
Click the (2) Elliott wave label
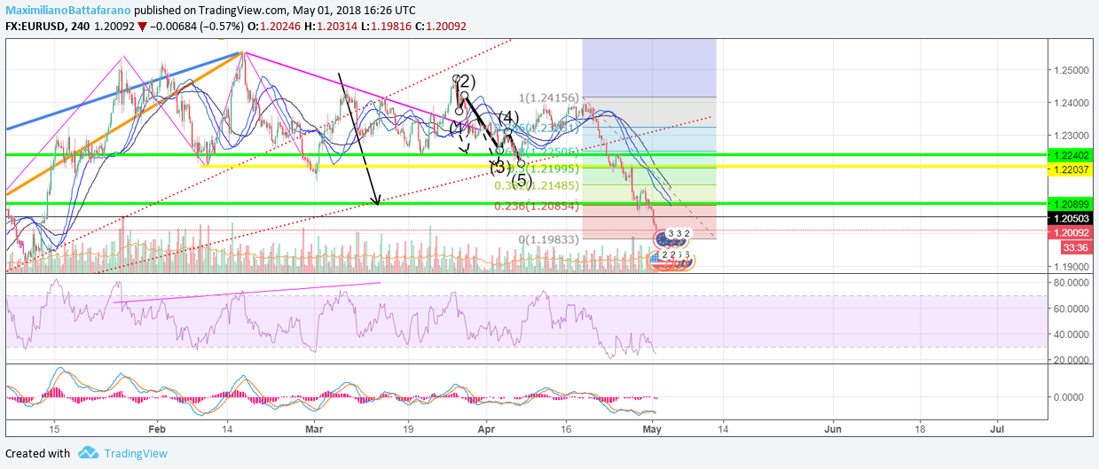coord(467,82)
